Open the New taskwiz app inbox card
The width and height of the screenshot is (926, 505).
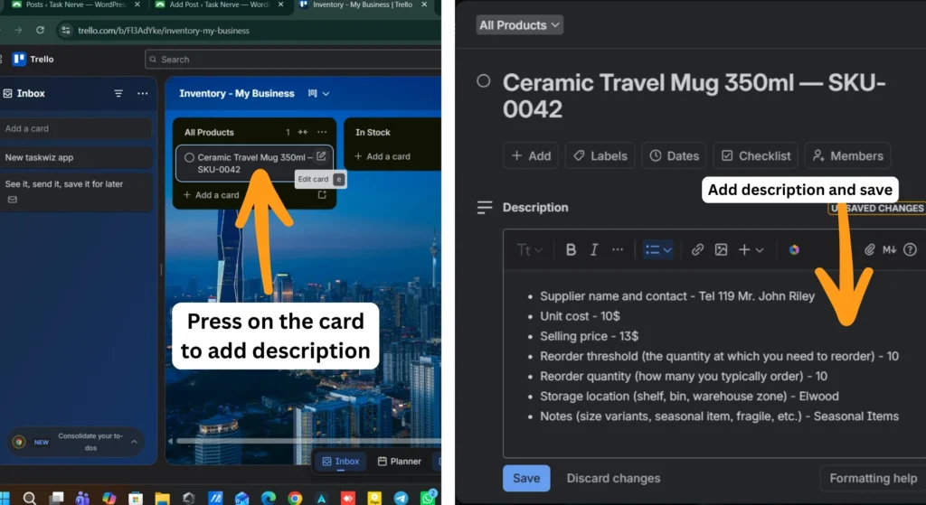coord(76,157)
